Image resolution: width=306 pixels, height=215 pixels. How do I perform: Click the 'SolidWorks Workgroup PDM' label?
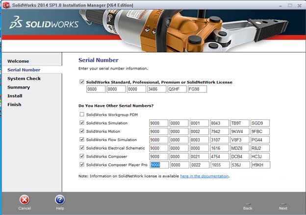(112, 115)
